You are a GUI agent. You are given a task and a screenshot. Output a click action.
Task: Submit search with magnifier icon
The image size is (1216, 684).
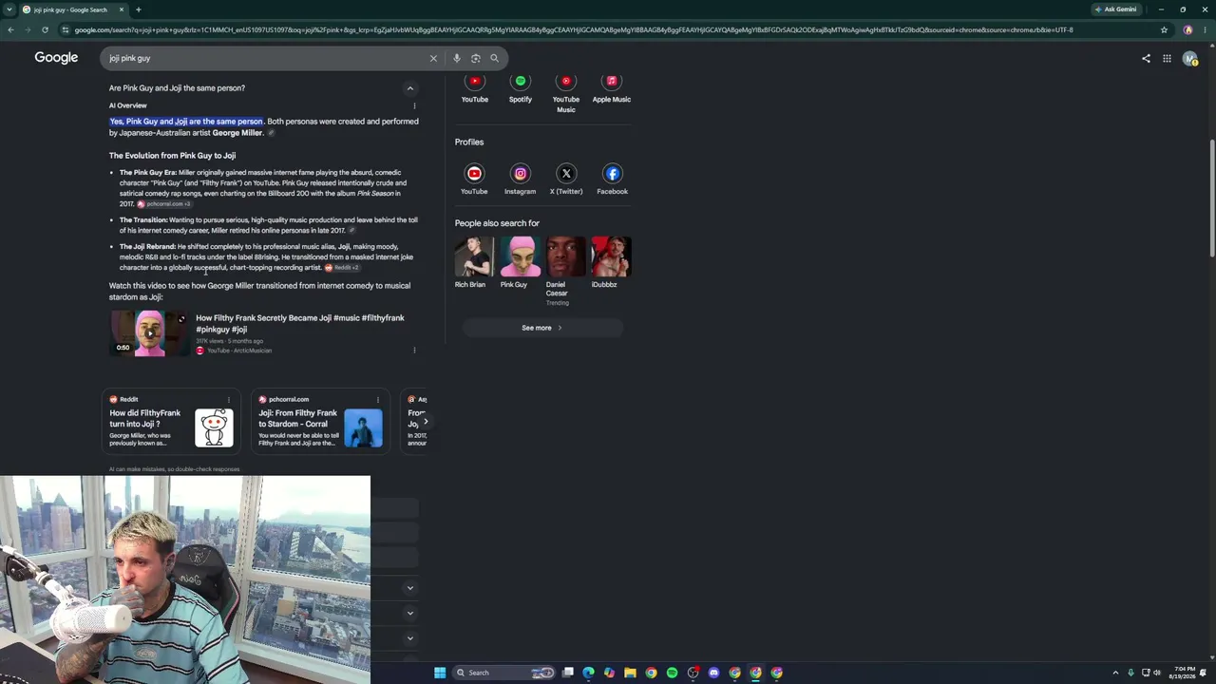(494, 58)
